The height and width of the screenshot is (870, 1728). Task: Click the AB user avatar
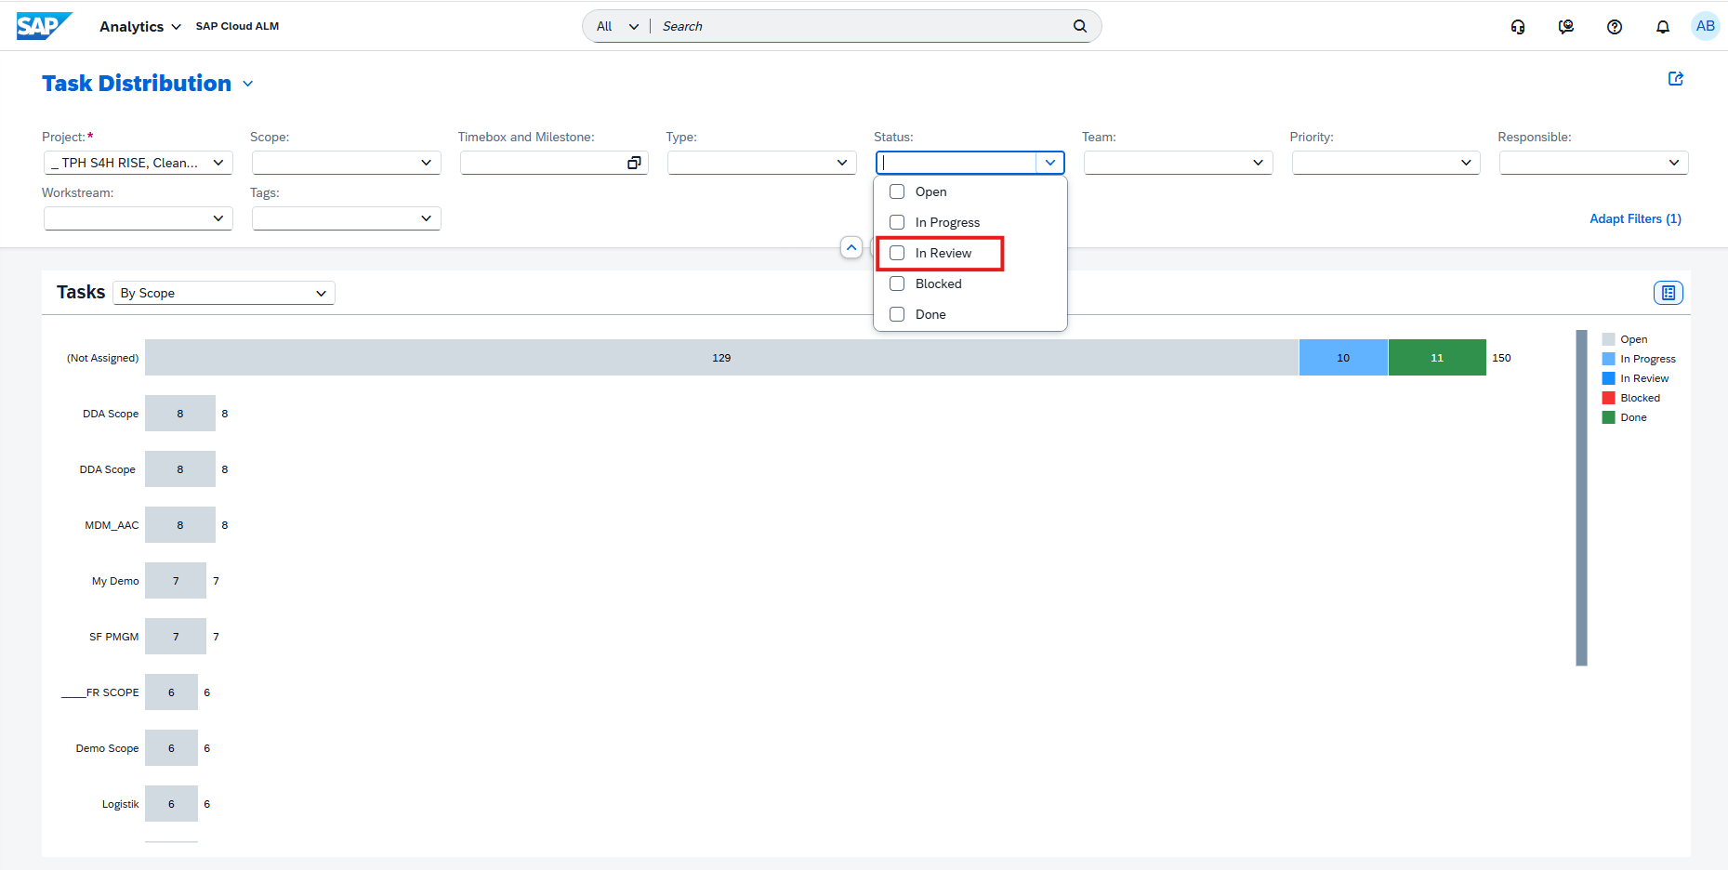1706,26
